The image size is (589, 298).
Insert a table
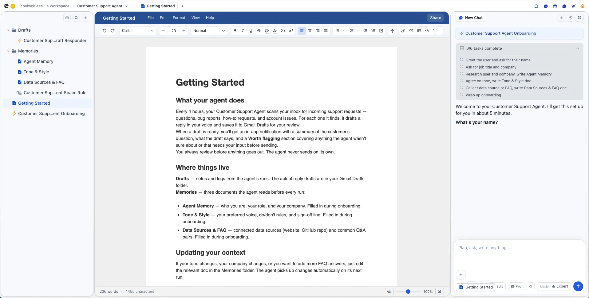419,31
